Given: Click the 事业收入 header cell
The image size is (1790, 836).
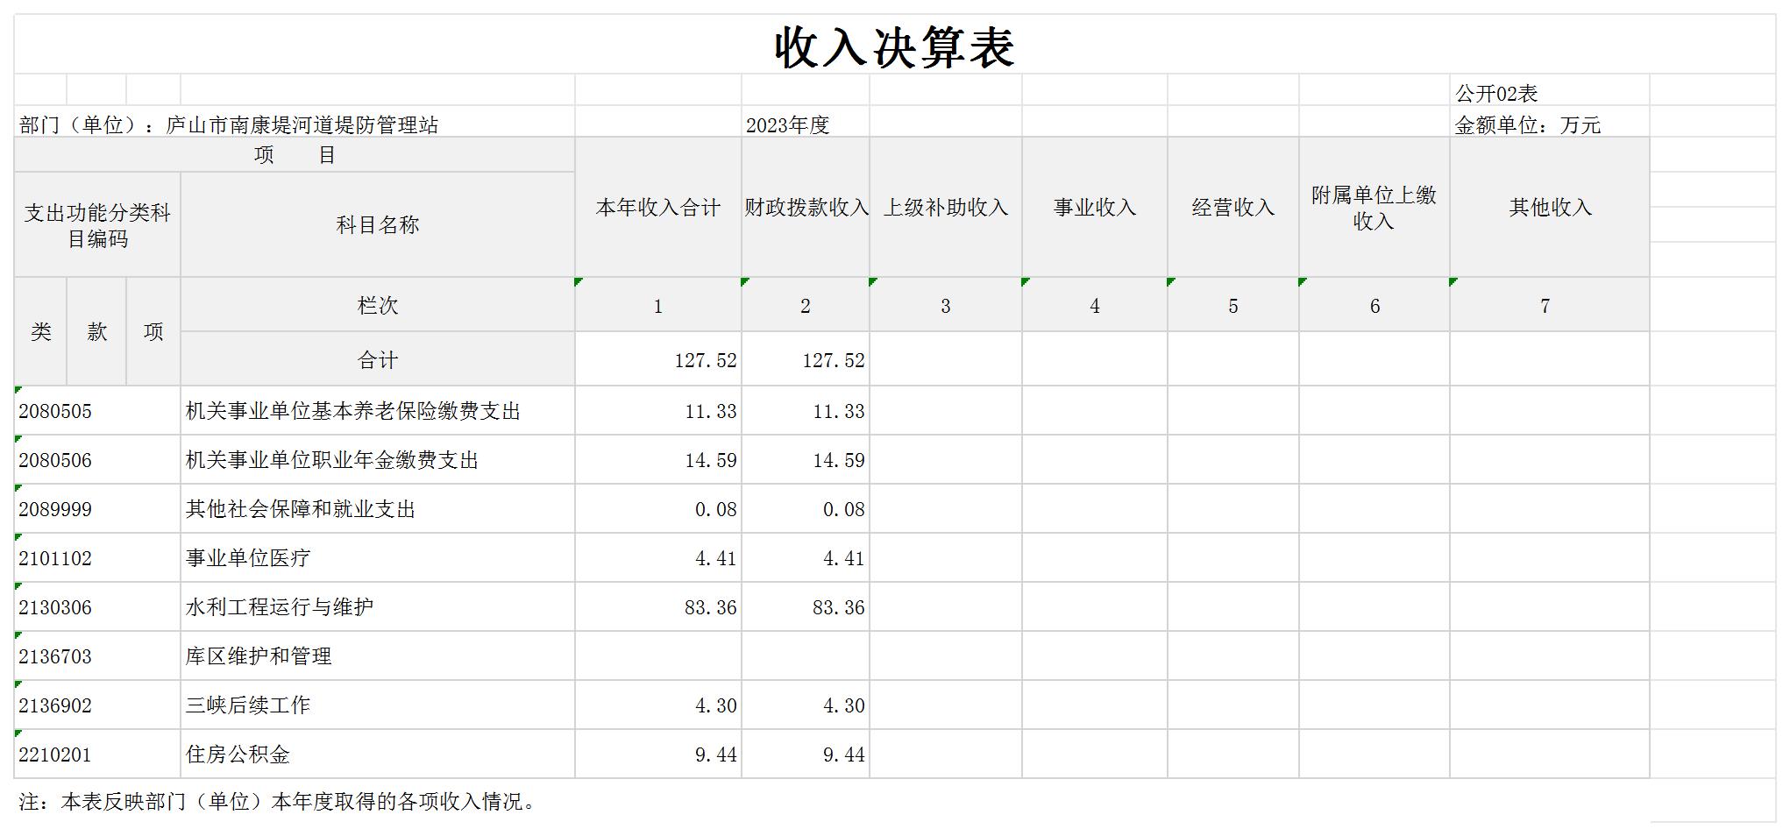Looking at the screenshot, I should 1094,208.
